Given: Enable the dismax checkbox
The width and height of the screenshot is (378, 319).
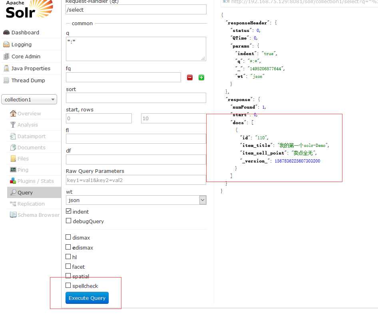Looking at the screenshot, I should click(x=68, y=237).
